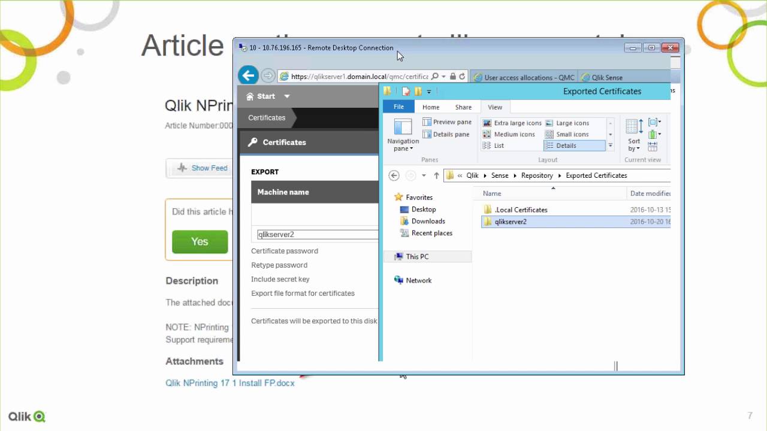Select Details layout
The image size is (767, 431).
click(x=574, y=145)
